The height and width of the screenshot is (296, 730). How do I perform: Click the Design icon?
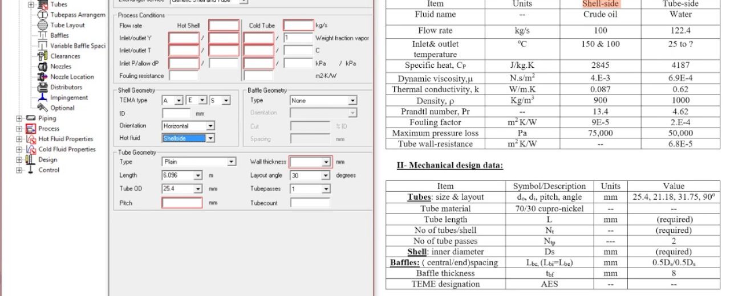[x=31, y=159]
